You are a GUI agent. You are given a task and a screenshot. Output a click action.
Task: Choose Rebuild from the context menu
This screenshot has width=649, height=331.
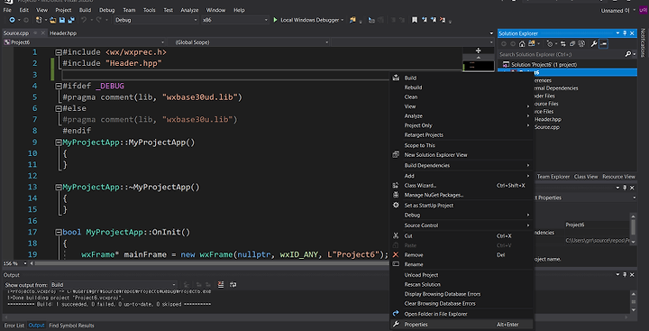coord(413,87)
